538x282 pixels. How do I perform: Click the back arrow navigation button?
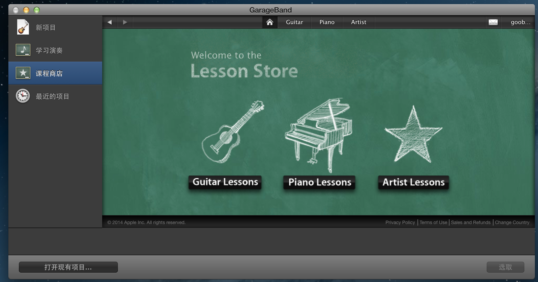coord(110,22)
